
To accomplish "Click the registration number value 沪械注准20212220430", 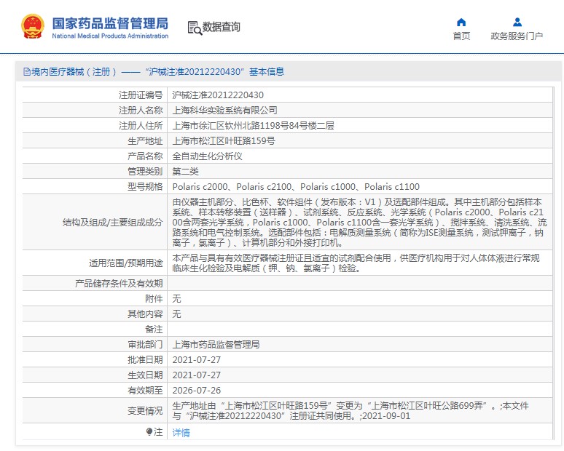I will pos(218,95).
